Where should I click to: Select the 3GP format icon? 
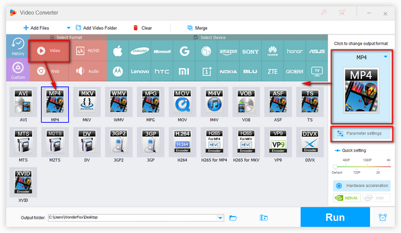click(x=150, y=142)
